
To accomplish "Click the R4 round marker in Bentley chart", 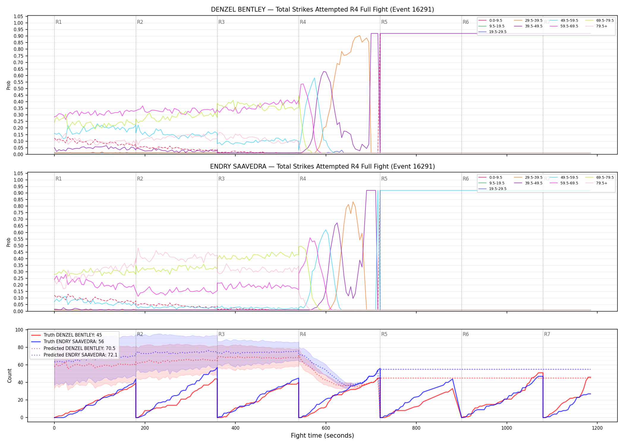I will coord(303,22).
